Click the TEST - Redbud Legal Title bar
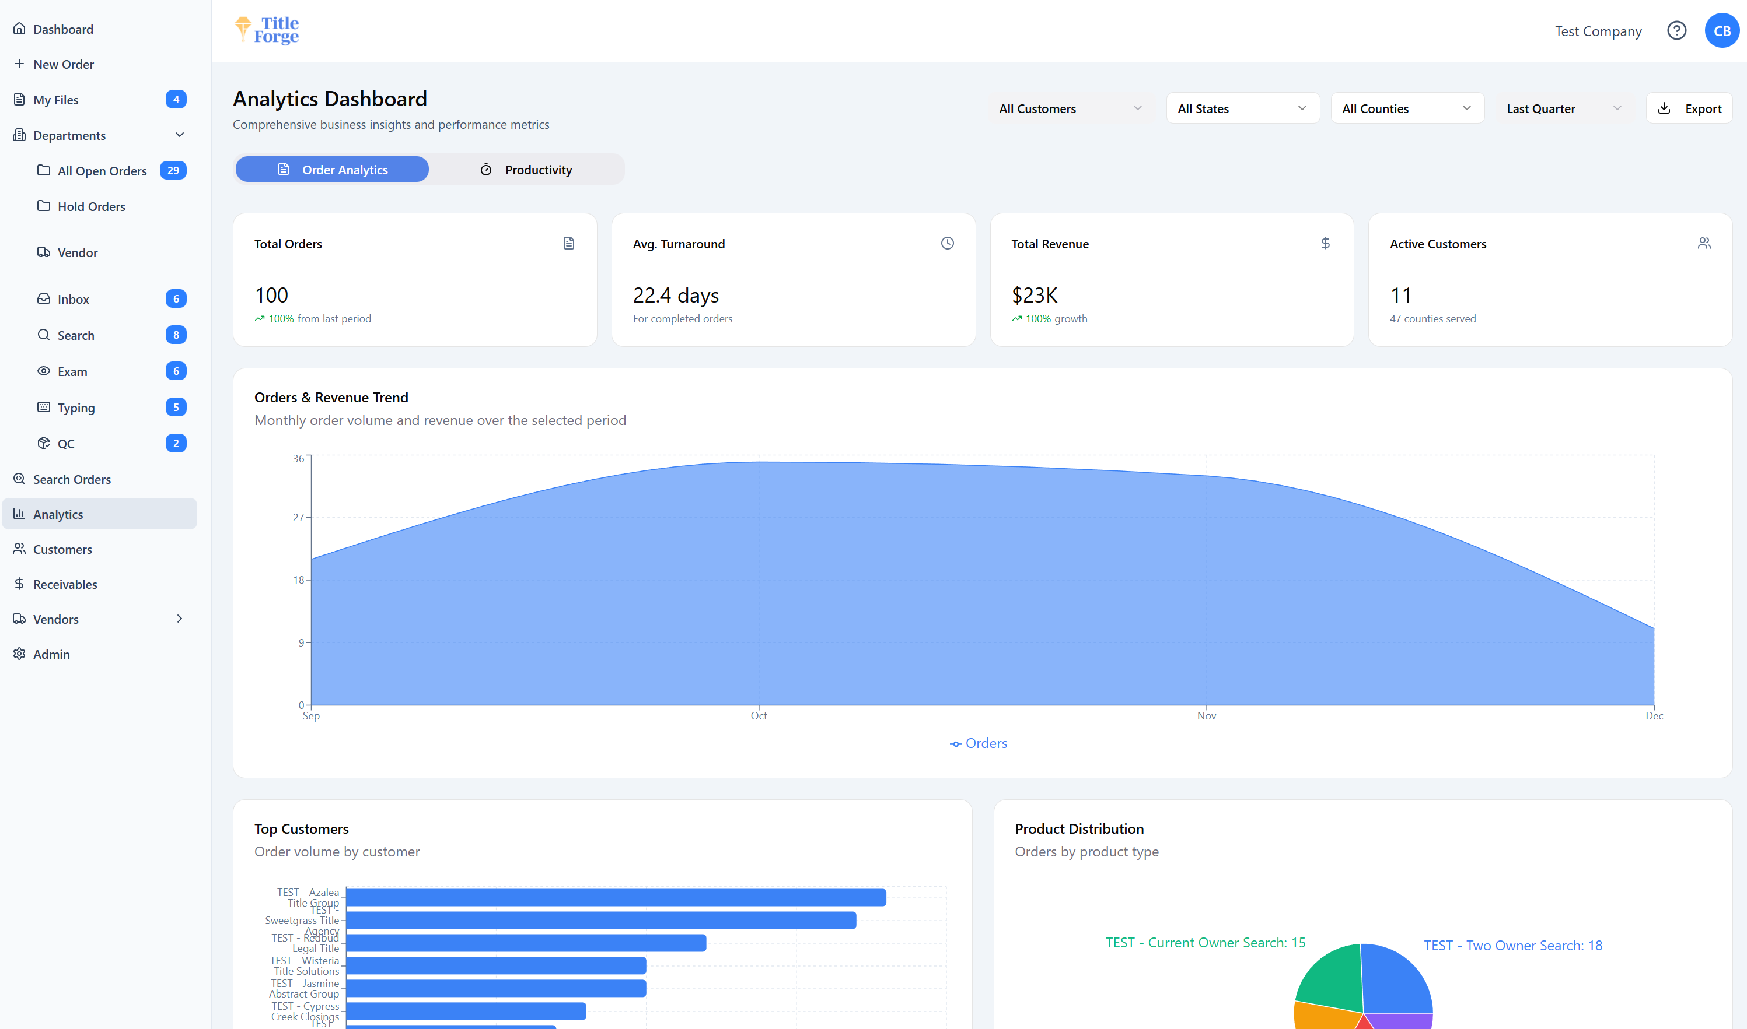 pyautogui.click(x=526, y=942)
